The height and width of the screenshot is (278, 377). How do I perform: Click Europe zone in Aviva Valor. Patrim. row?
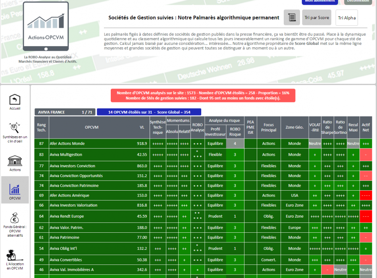pyautogui.click(x=294, y=228)
